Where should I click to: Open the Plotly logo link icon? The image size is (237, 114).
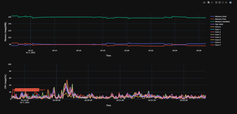coord(230,2)
